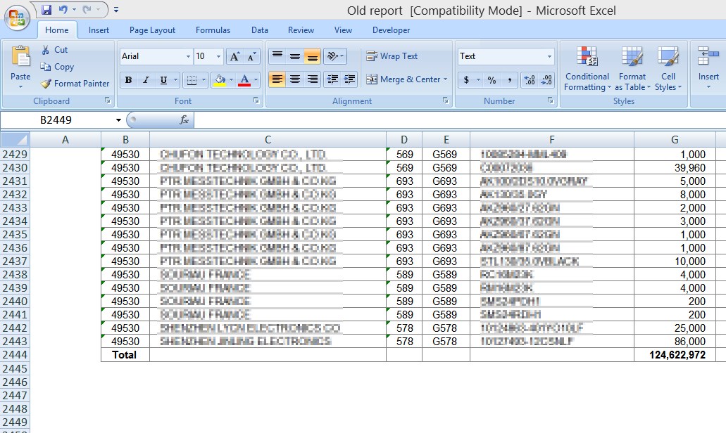Apply yellow fill color
This screenshot has width=726, height=433.
[x=220, y=80]
